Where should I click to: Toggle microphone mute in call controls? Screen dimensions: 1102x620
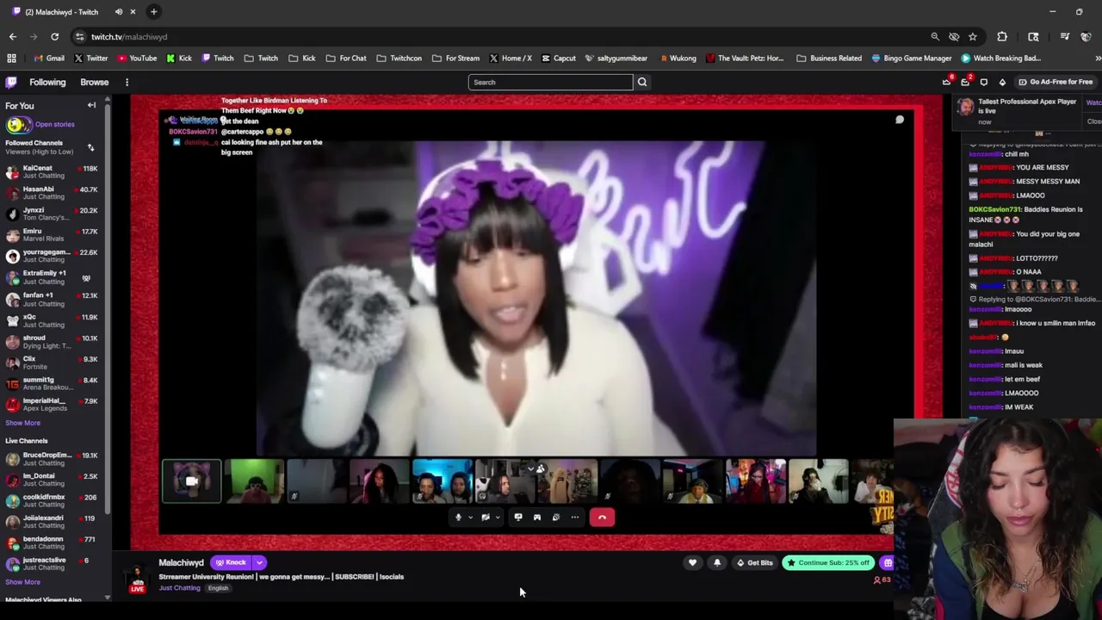(458, 518)
